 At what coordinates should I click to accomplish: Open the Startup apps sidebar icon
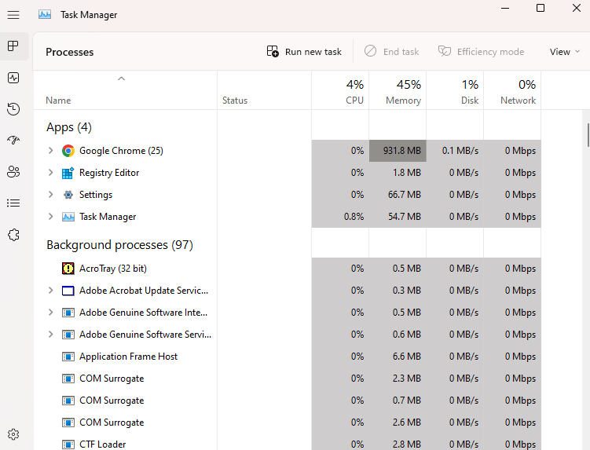(13, 141)
